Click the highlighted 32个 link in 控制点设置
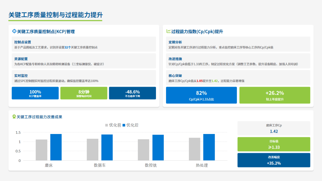Screen dimensions: 322x181 pyautogui.click(x=68, y=47)
